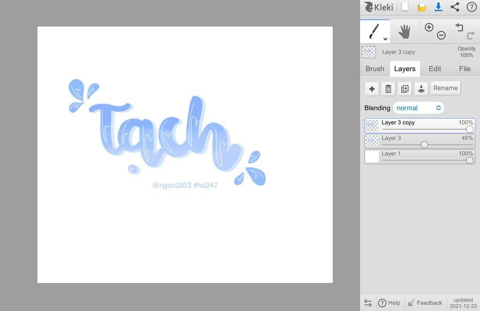This screenshot has width=480, height=311.
Task: Delete the selected layer with the trash icon
Action: tap(388, 89)
